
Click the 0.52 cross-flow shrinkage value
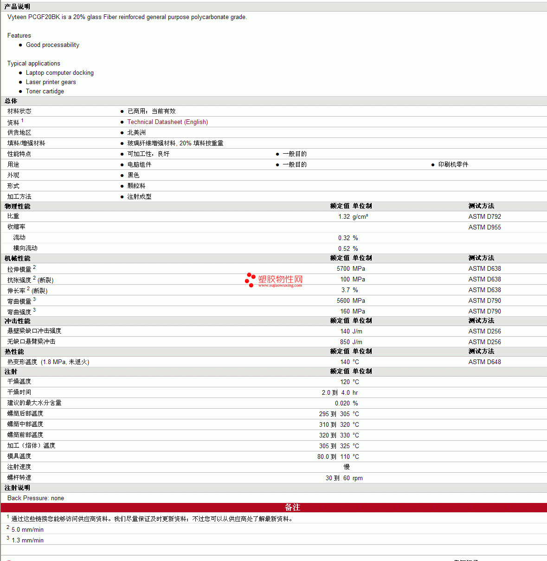[x=344, y=248]
